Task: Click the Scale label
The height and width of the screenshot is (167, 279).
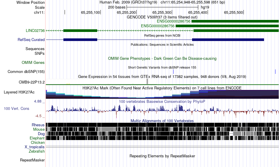Action: 40,7
